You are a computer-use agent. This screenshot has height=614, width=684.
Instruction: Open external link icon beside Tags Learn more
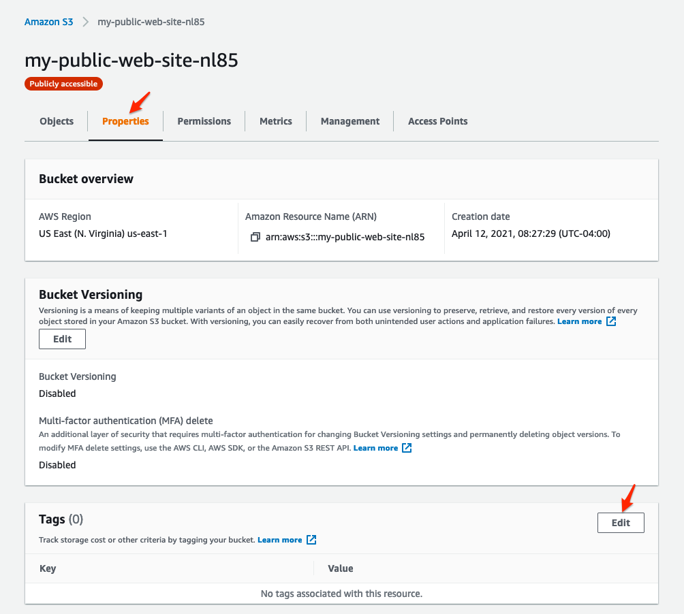[311, 540]
